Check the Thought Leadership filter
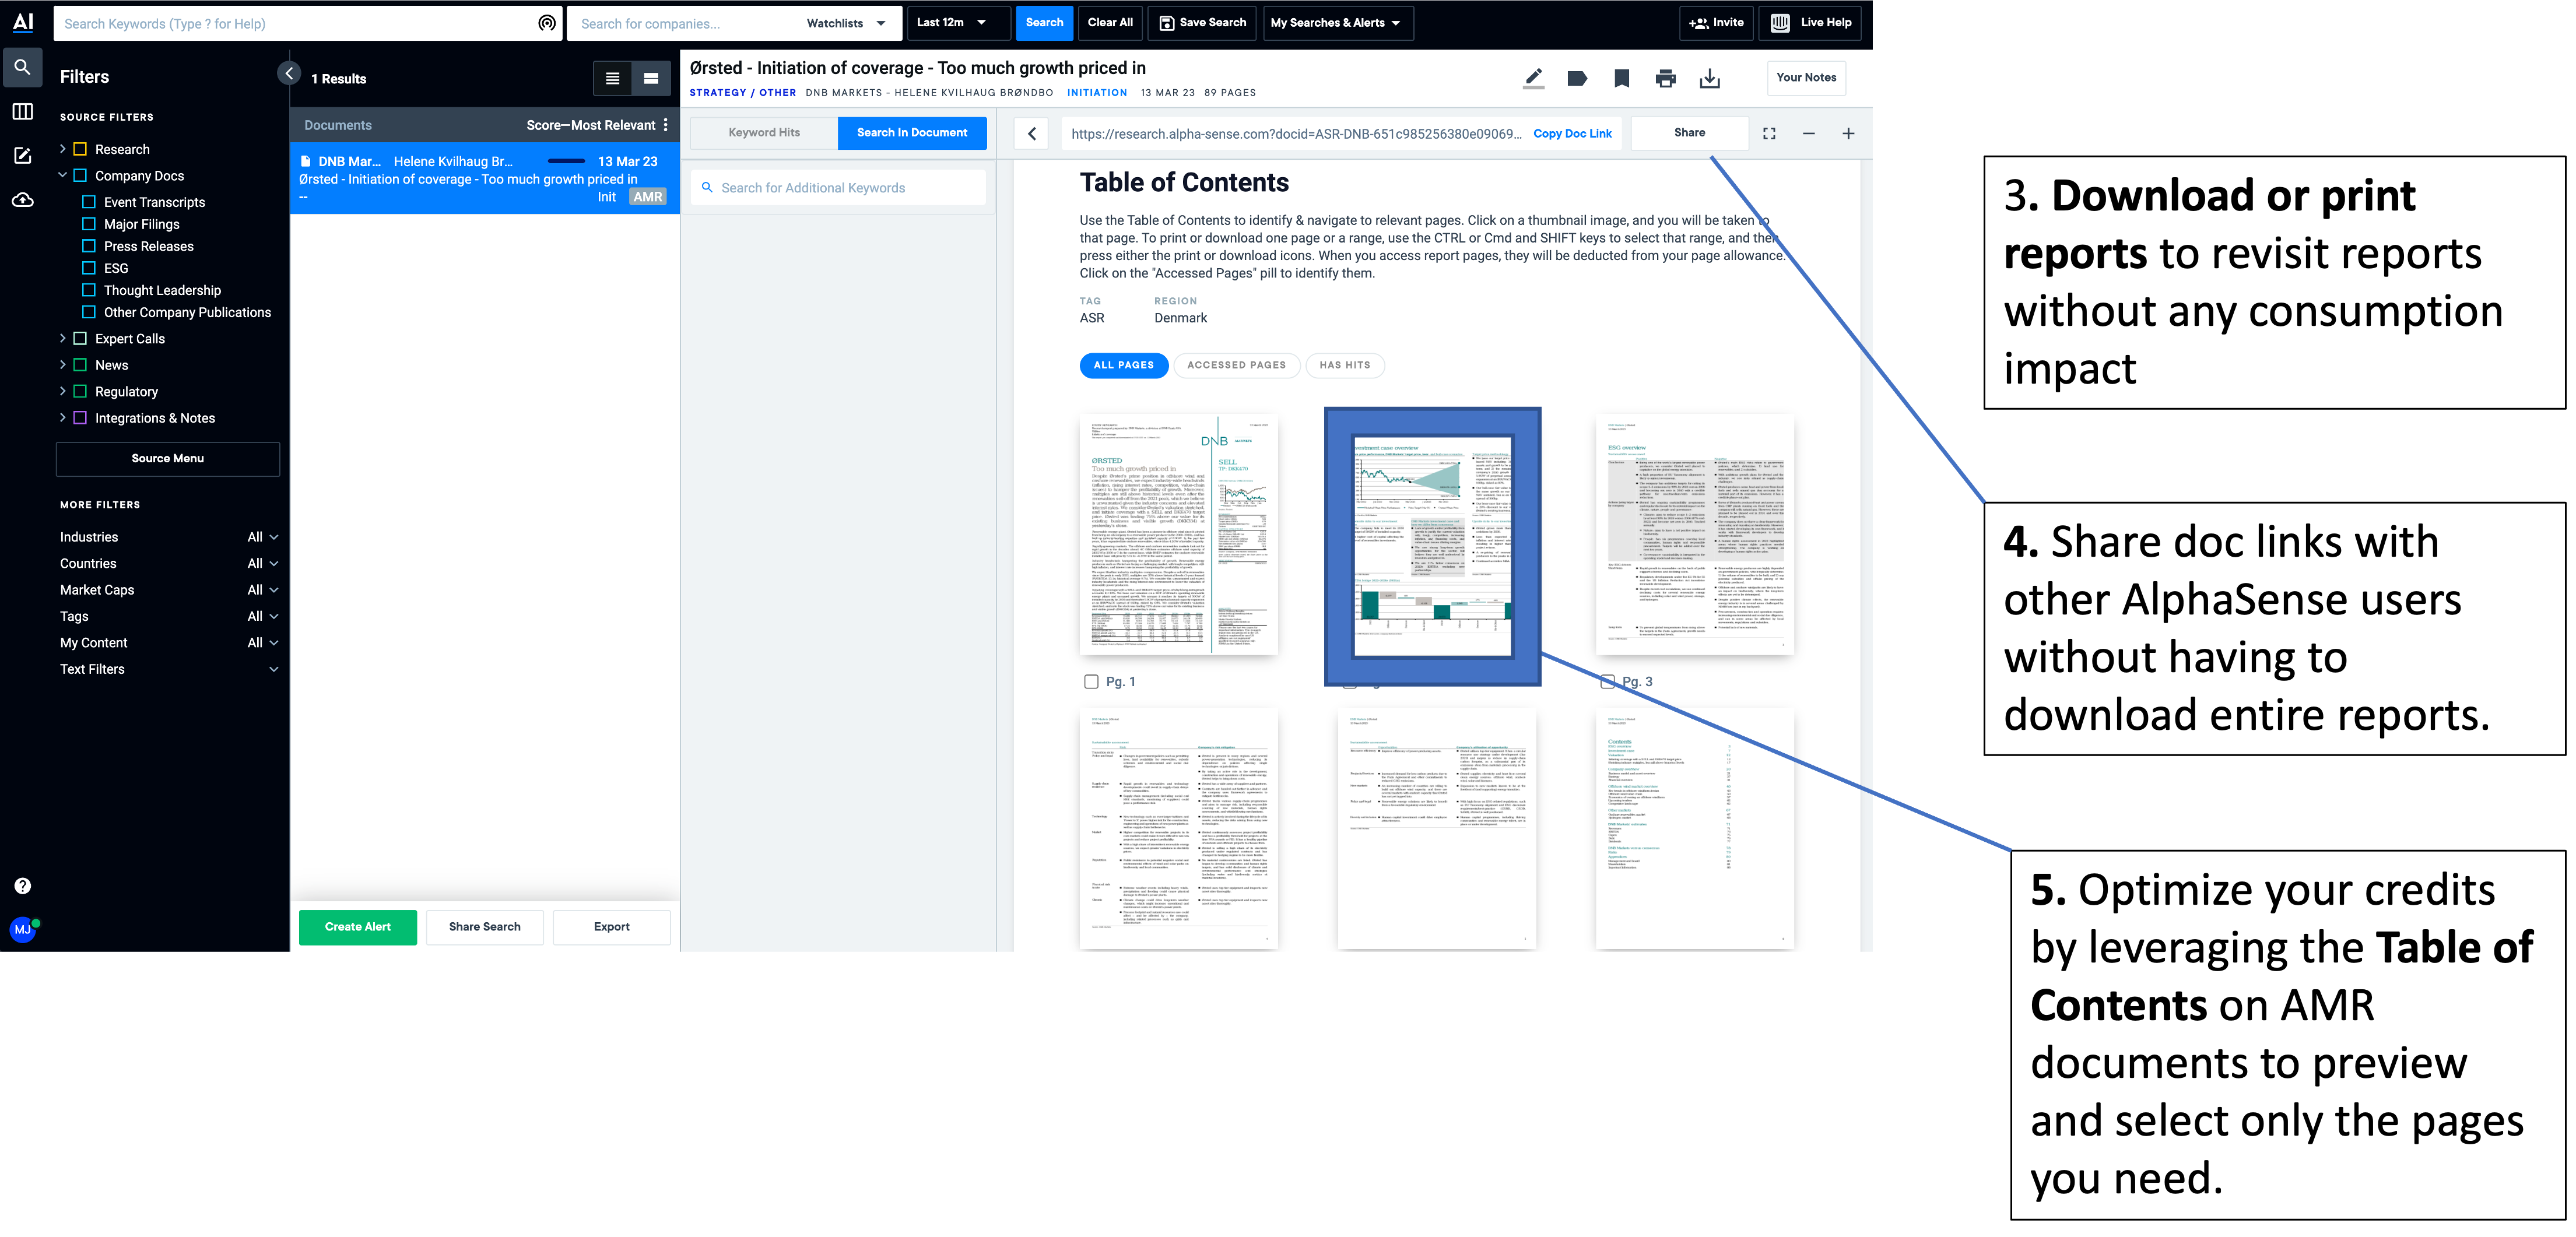The image size is (2576, 1237). (88, 290)
